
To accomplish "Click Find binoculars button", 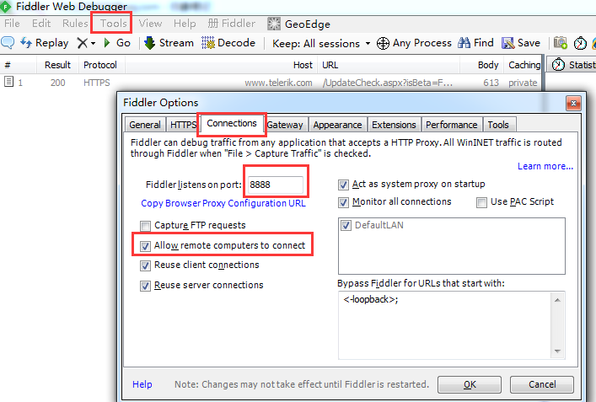I will pyautogui.click(x=475, y=43).
